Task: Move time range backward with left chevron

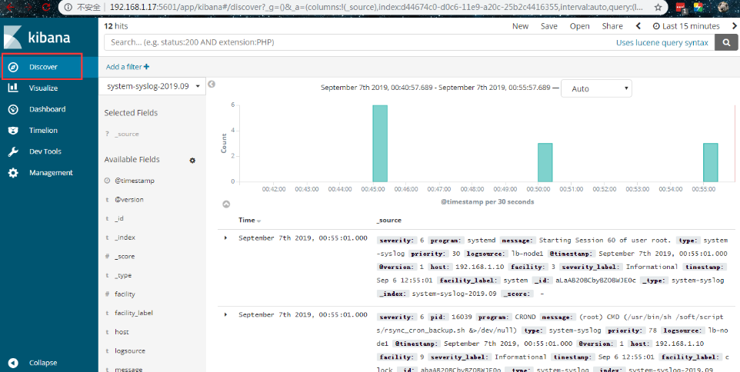Action: [638, 26]
